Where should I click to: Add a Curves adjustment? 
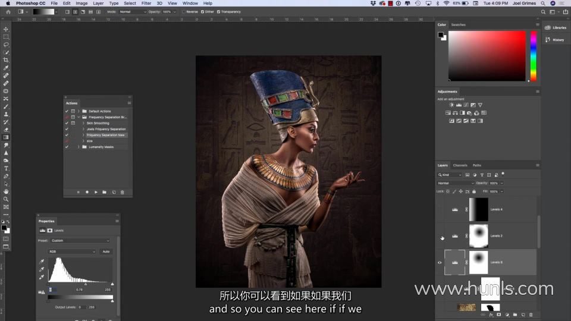click(x=466, y=105)
